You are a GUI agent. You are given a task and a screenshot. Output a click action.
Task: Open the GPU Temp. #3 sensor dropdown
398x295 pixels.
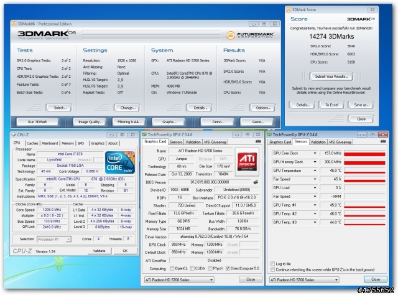pyautogui.click(x=315, y=222)
